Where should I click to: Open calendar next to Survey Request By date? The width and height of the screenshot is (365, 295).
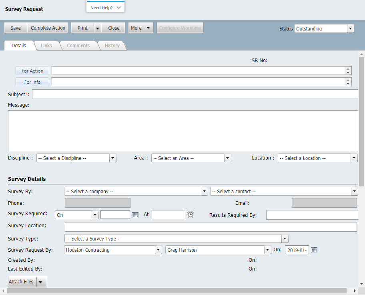[x=314, y=250]
